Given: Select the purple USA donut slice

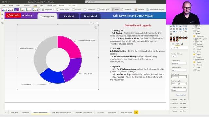Looking at the screenshot, I should pos(73,69).
